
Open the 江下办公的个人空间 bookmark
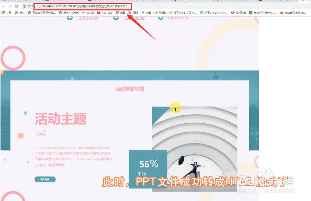click(x=213, y=13)
